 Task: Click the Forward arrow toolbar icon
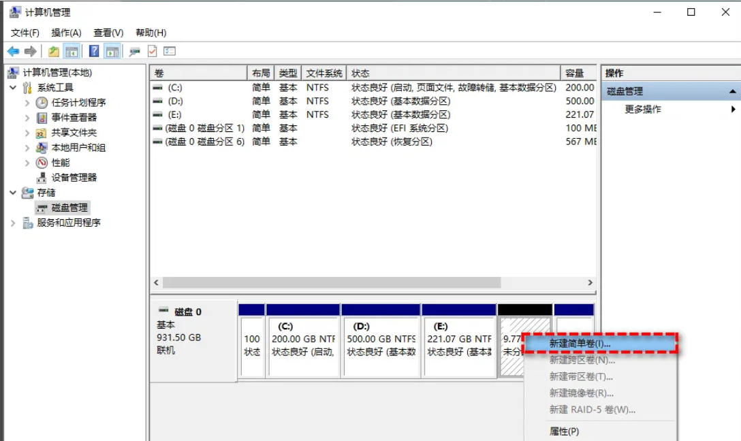coord(30,51)
